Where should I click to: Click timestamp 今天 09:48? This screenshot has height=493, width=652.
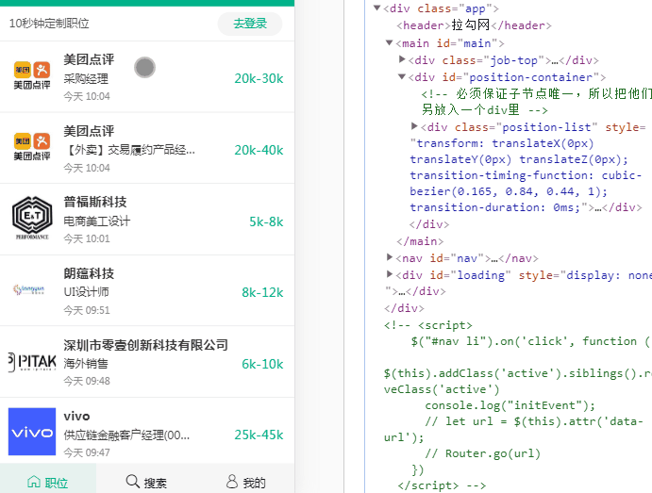point(87,381)
